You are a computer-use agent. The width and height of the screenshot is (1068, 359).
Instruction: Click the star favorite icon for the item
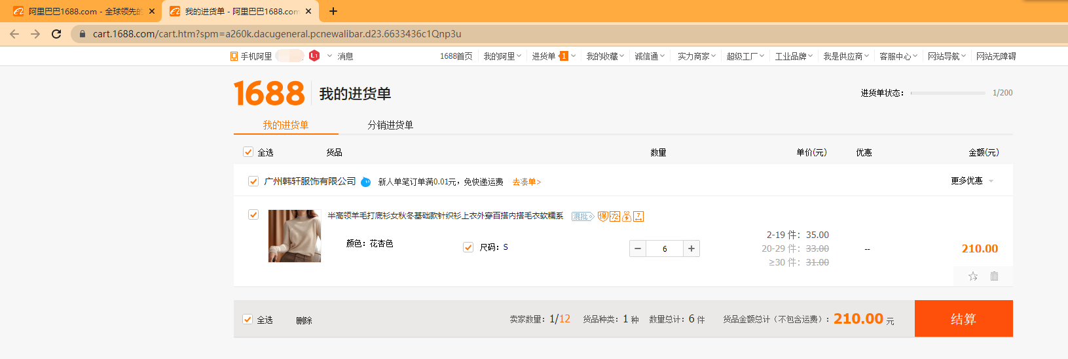point(973,276)
